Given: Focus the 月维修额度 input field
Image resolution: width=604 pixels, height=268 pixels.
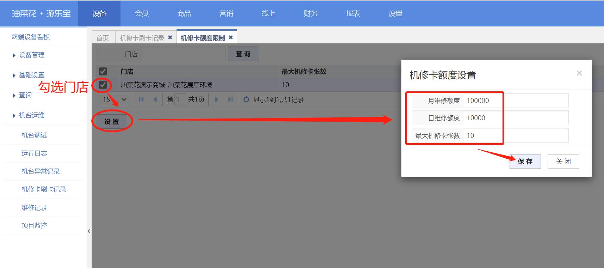Looking at the screenshot, I should [x=516, y=100].
